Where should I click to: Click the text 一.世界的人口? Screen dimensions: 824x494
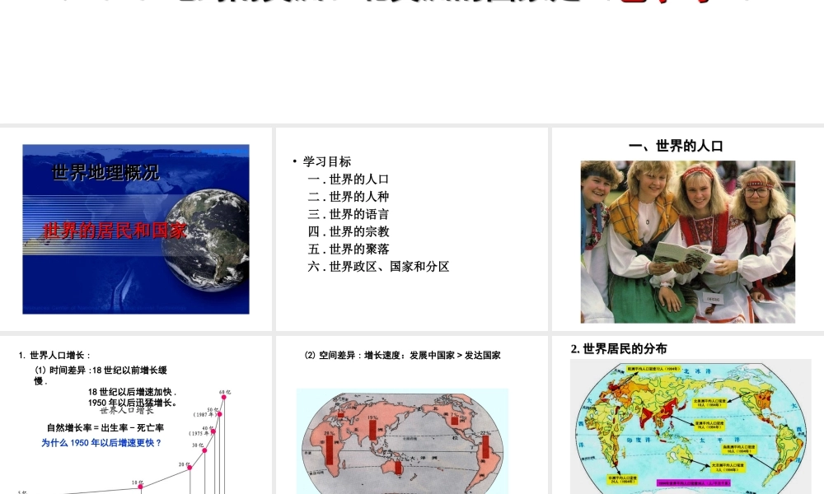click(349, 179)
